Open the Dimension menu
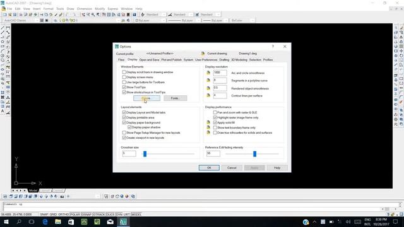This screenshot has height=227, width=404. 84,9
